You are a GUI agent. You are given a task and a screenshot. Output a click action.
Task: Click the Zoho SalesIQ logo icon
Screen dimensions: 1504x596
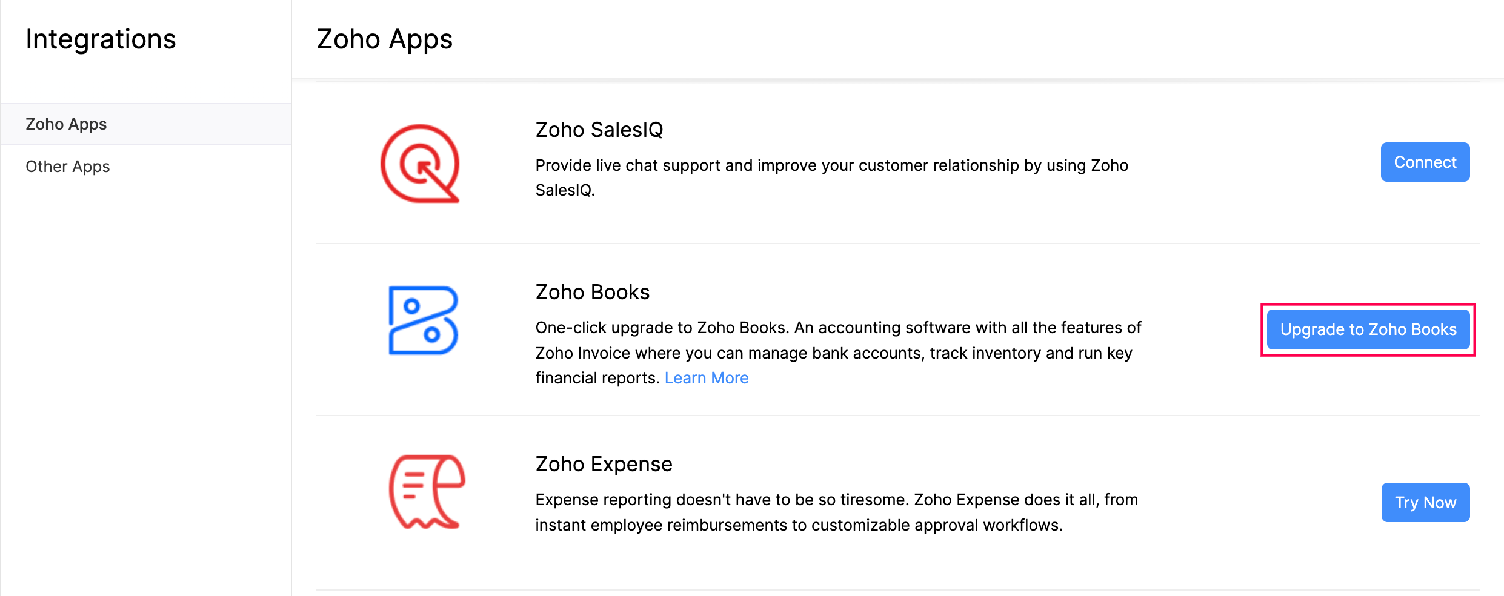pos(420,164)
